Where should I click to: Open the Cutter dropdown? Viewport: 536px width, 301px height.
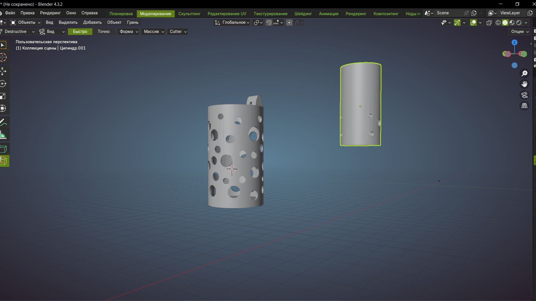tap(178, 32)
